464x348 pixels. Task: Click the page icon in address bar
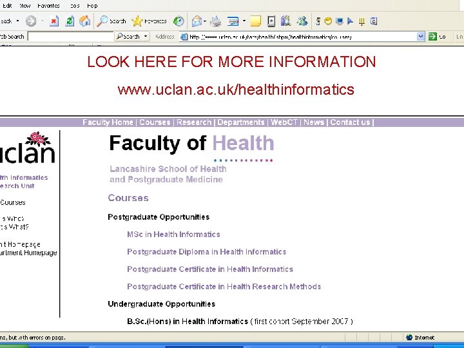(184, 37)
